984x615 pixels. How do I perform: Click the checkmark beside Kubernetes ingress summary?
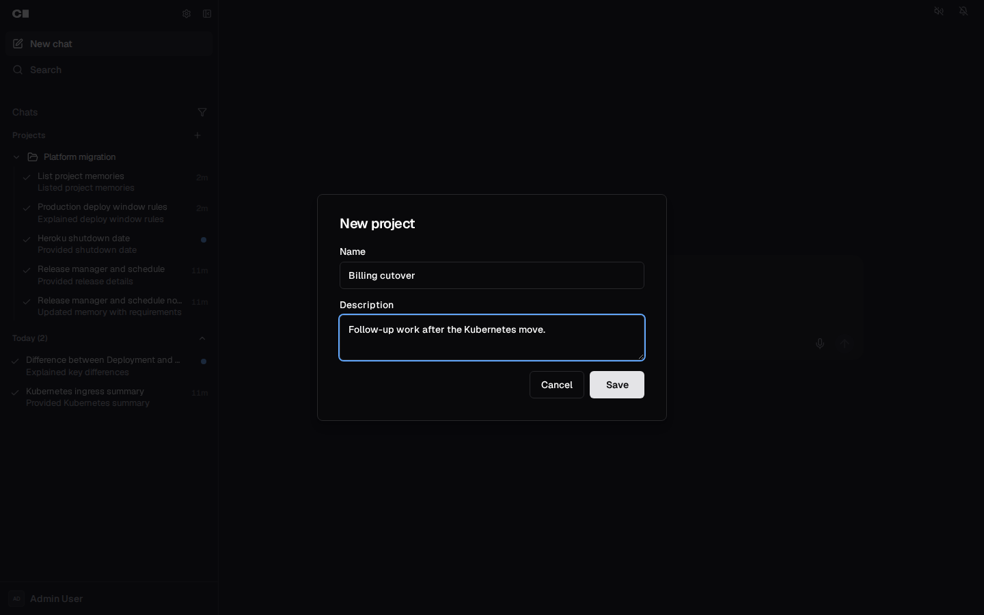tap(15, 392)
